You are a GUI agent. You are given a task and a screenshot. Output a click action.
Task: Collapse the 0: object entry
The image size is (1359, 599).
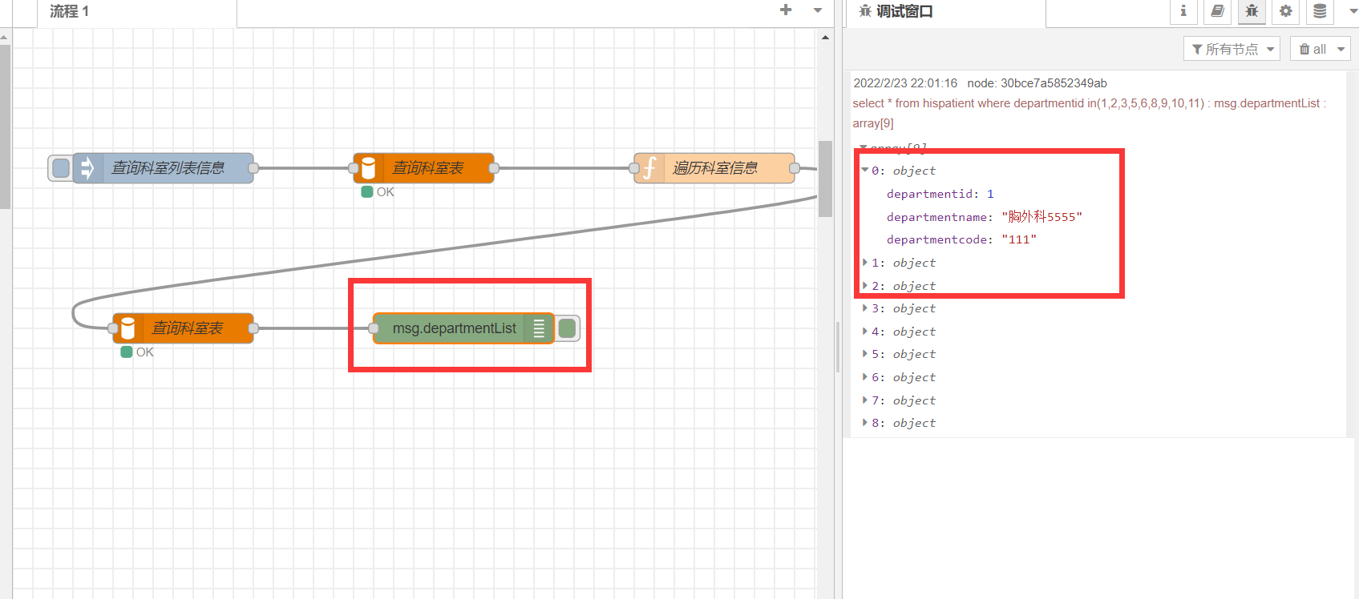[865, 171]
